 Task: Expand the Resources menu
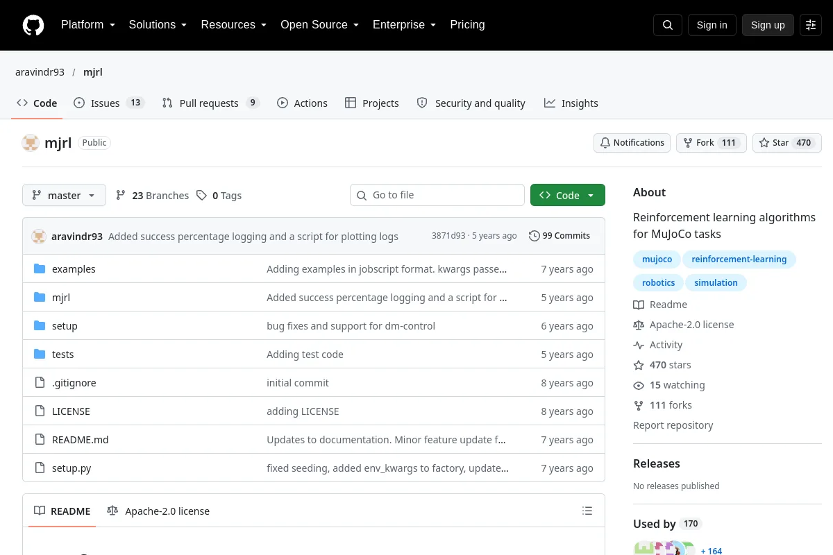pos(234,25)
